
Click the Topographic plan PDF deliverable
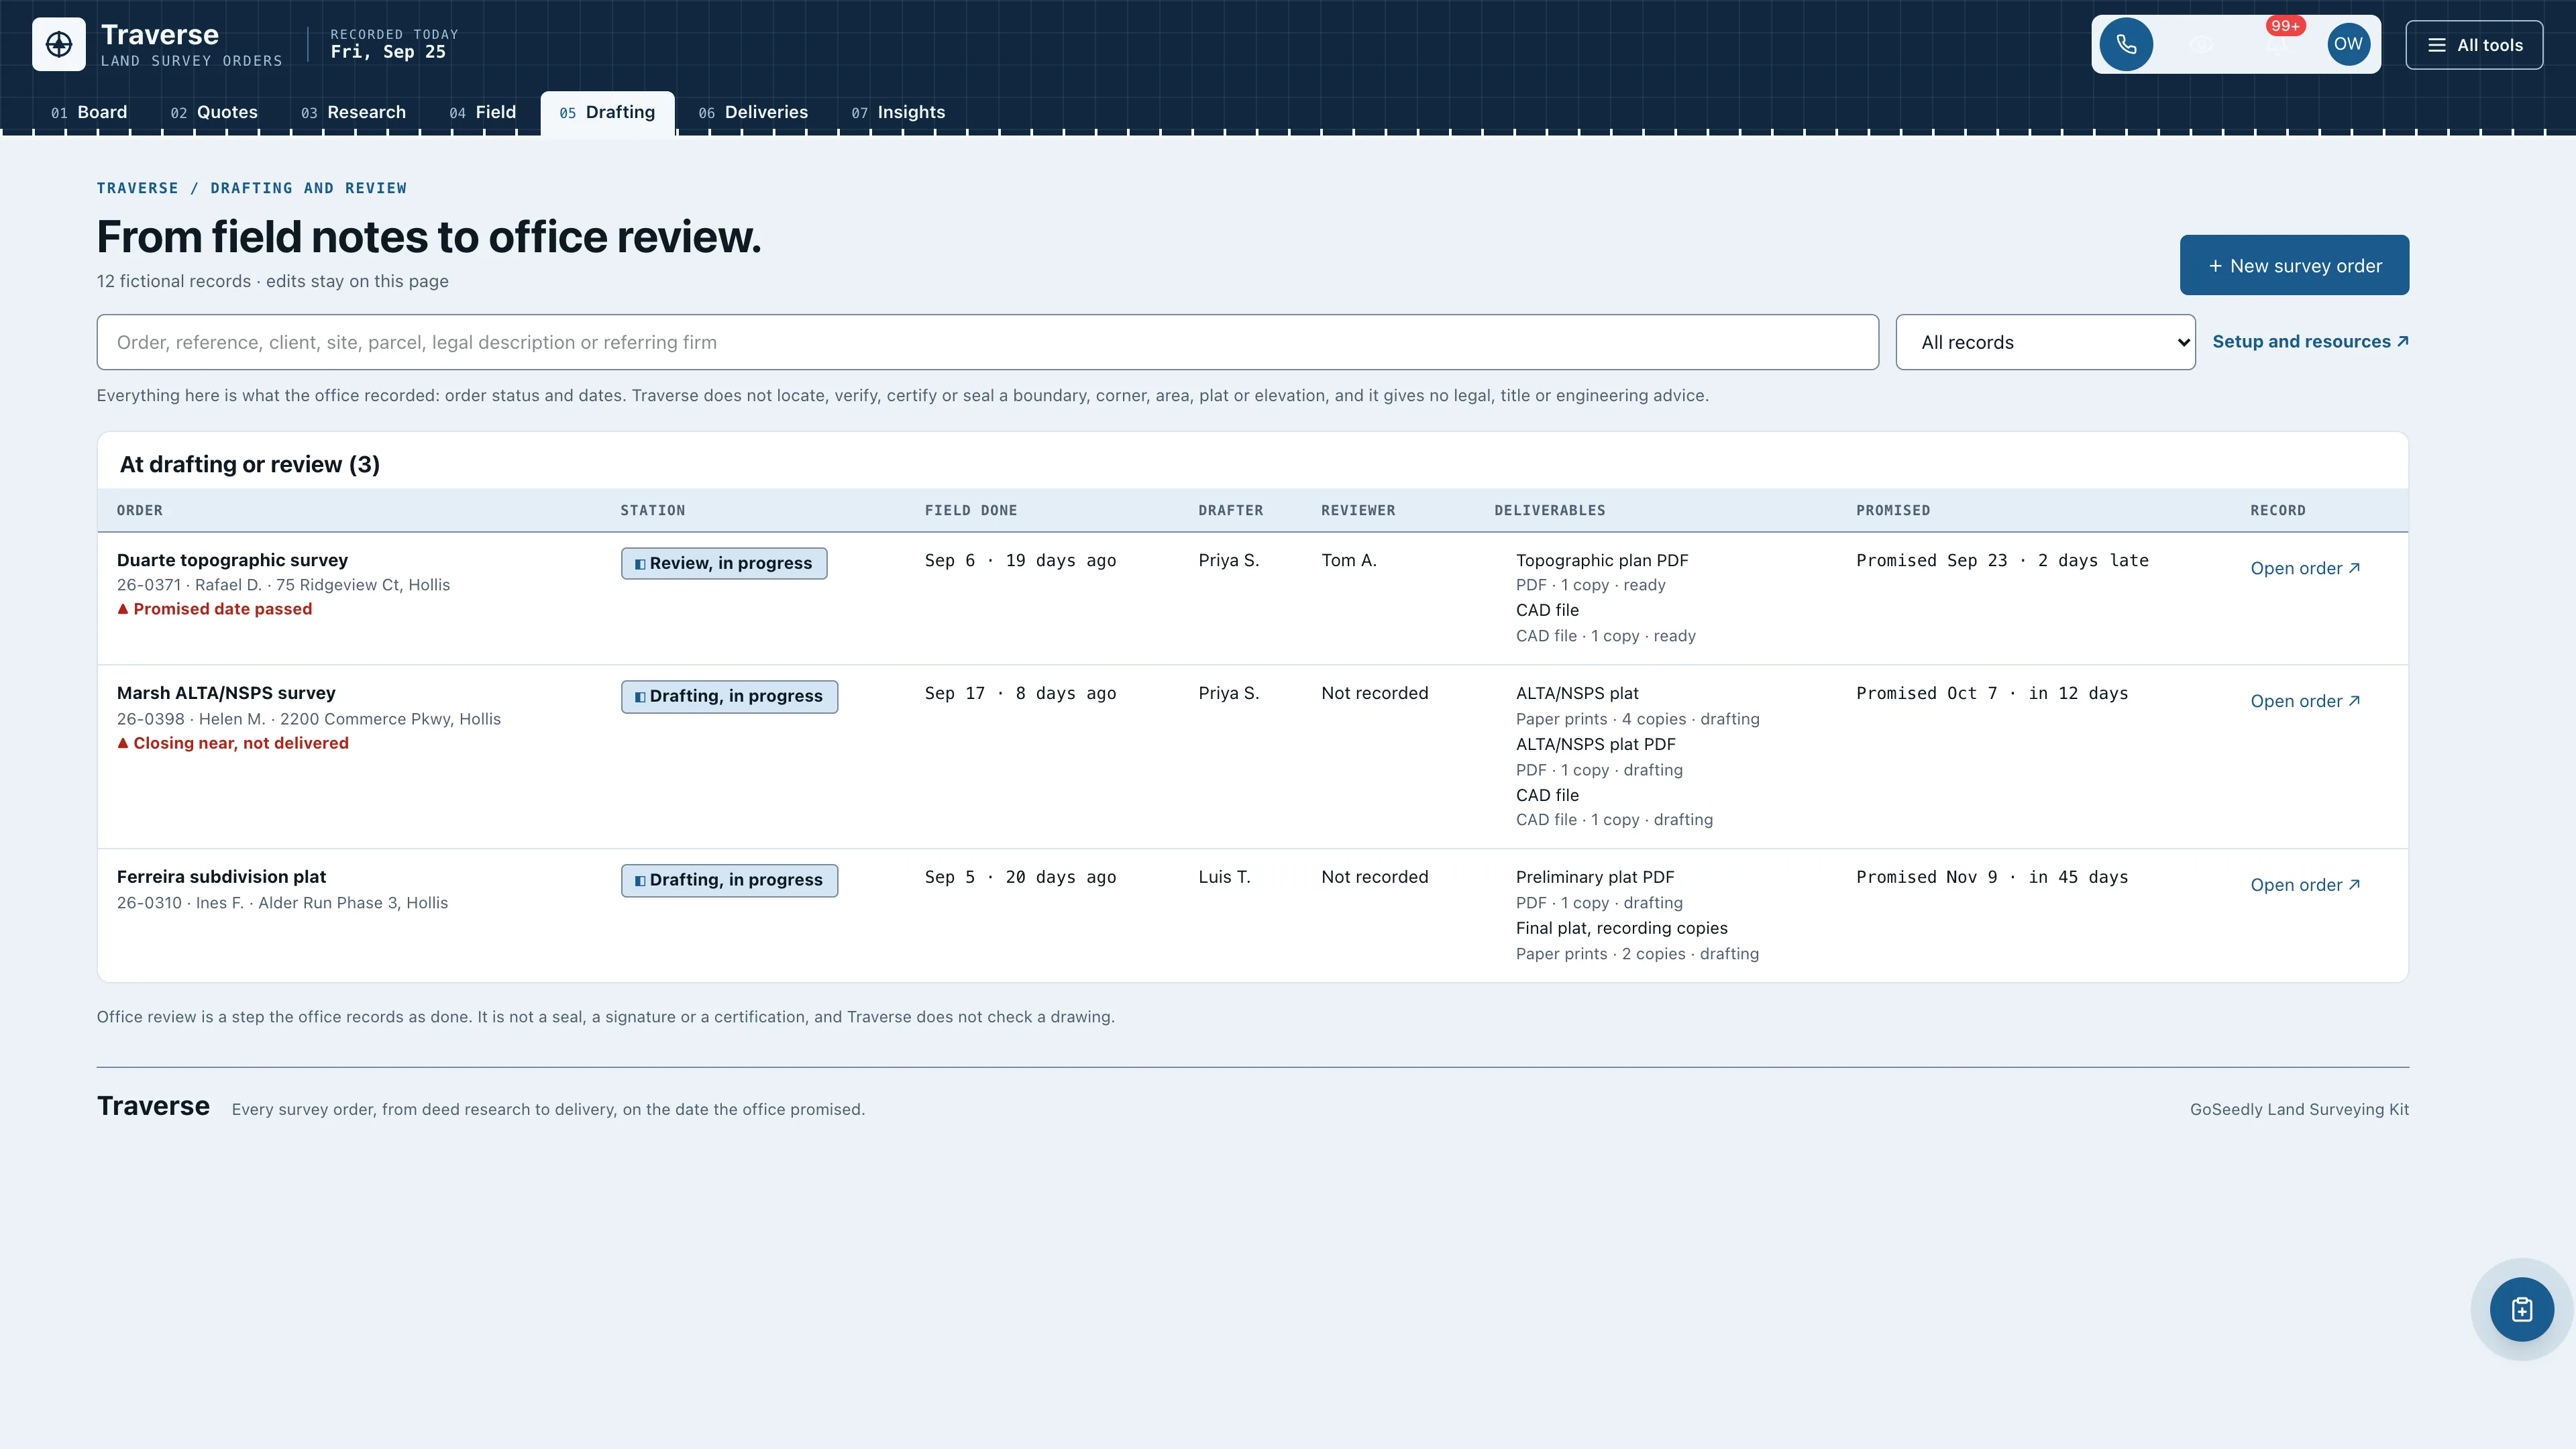point(1601,560)
